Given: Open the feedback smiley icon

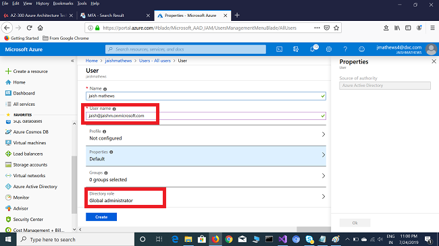Looking at the screenshot, I should (362, 49).
